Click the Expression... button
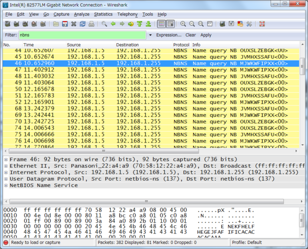The height and width of the screenshot is (249, 308). point(169,35)
